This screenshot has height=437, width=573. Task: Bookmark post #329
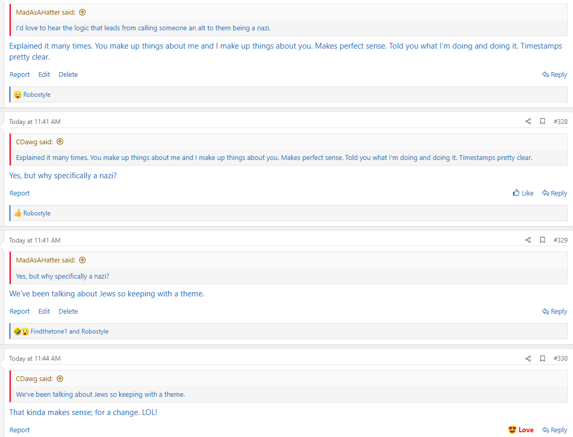(543, 240)
